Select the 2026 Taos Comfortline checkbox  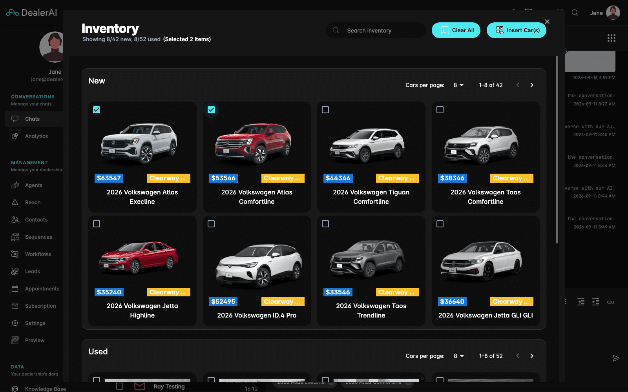440,110
